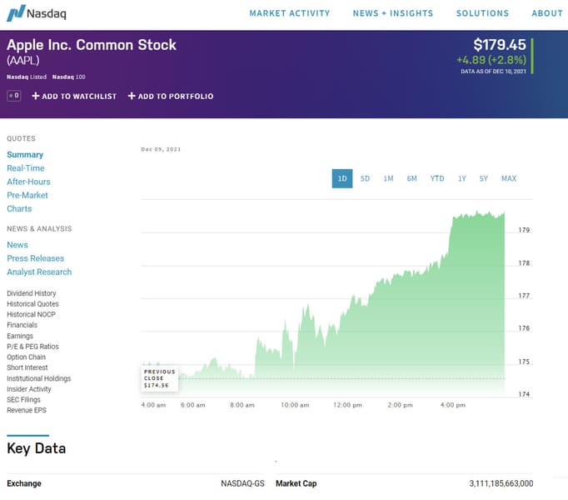Image resolution: width=568 pixels, height=500 pixels.
Task: Click the Previous Close label on chart
Action: click(x=159, y=378)
